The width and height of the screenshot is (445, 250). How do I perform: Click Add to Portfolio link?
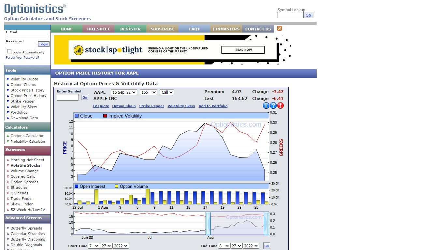click(213, 106)
